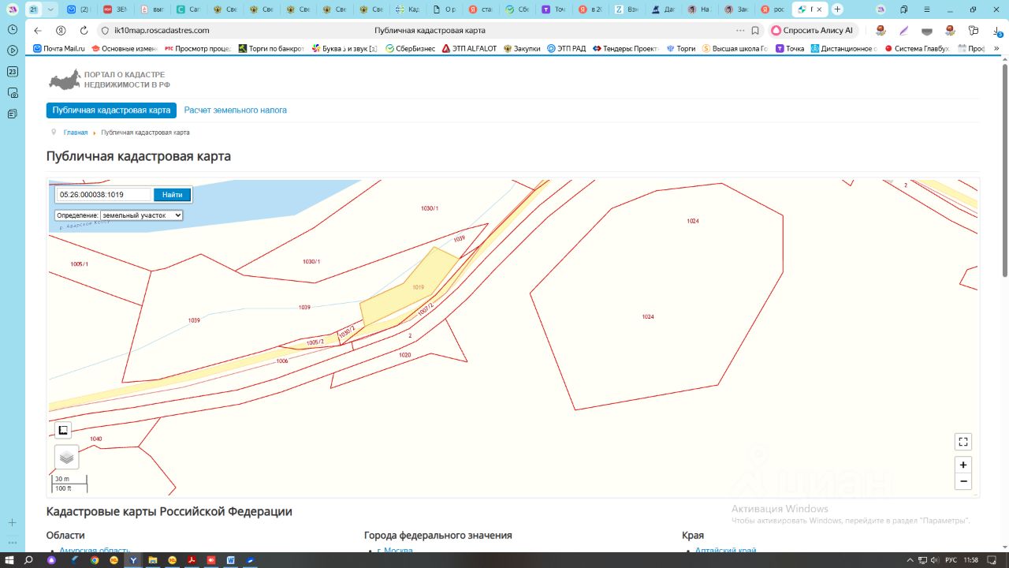Screen dimensions: 1009x568
Task: Open 'Закупки' bookmark
Action: pos(522,48)
